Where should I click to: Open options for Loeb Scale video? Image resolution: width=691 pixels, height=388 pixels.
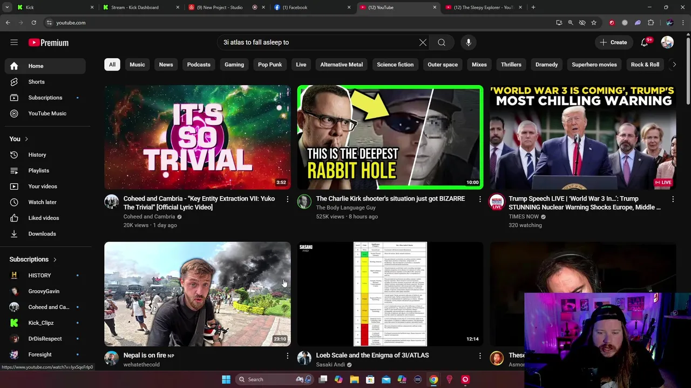click(x=480, y=356)
